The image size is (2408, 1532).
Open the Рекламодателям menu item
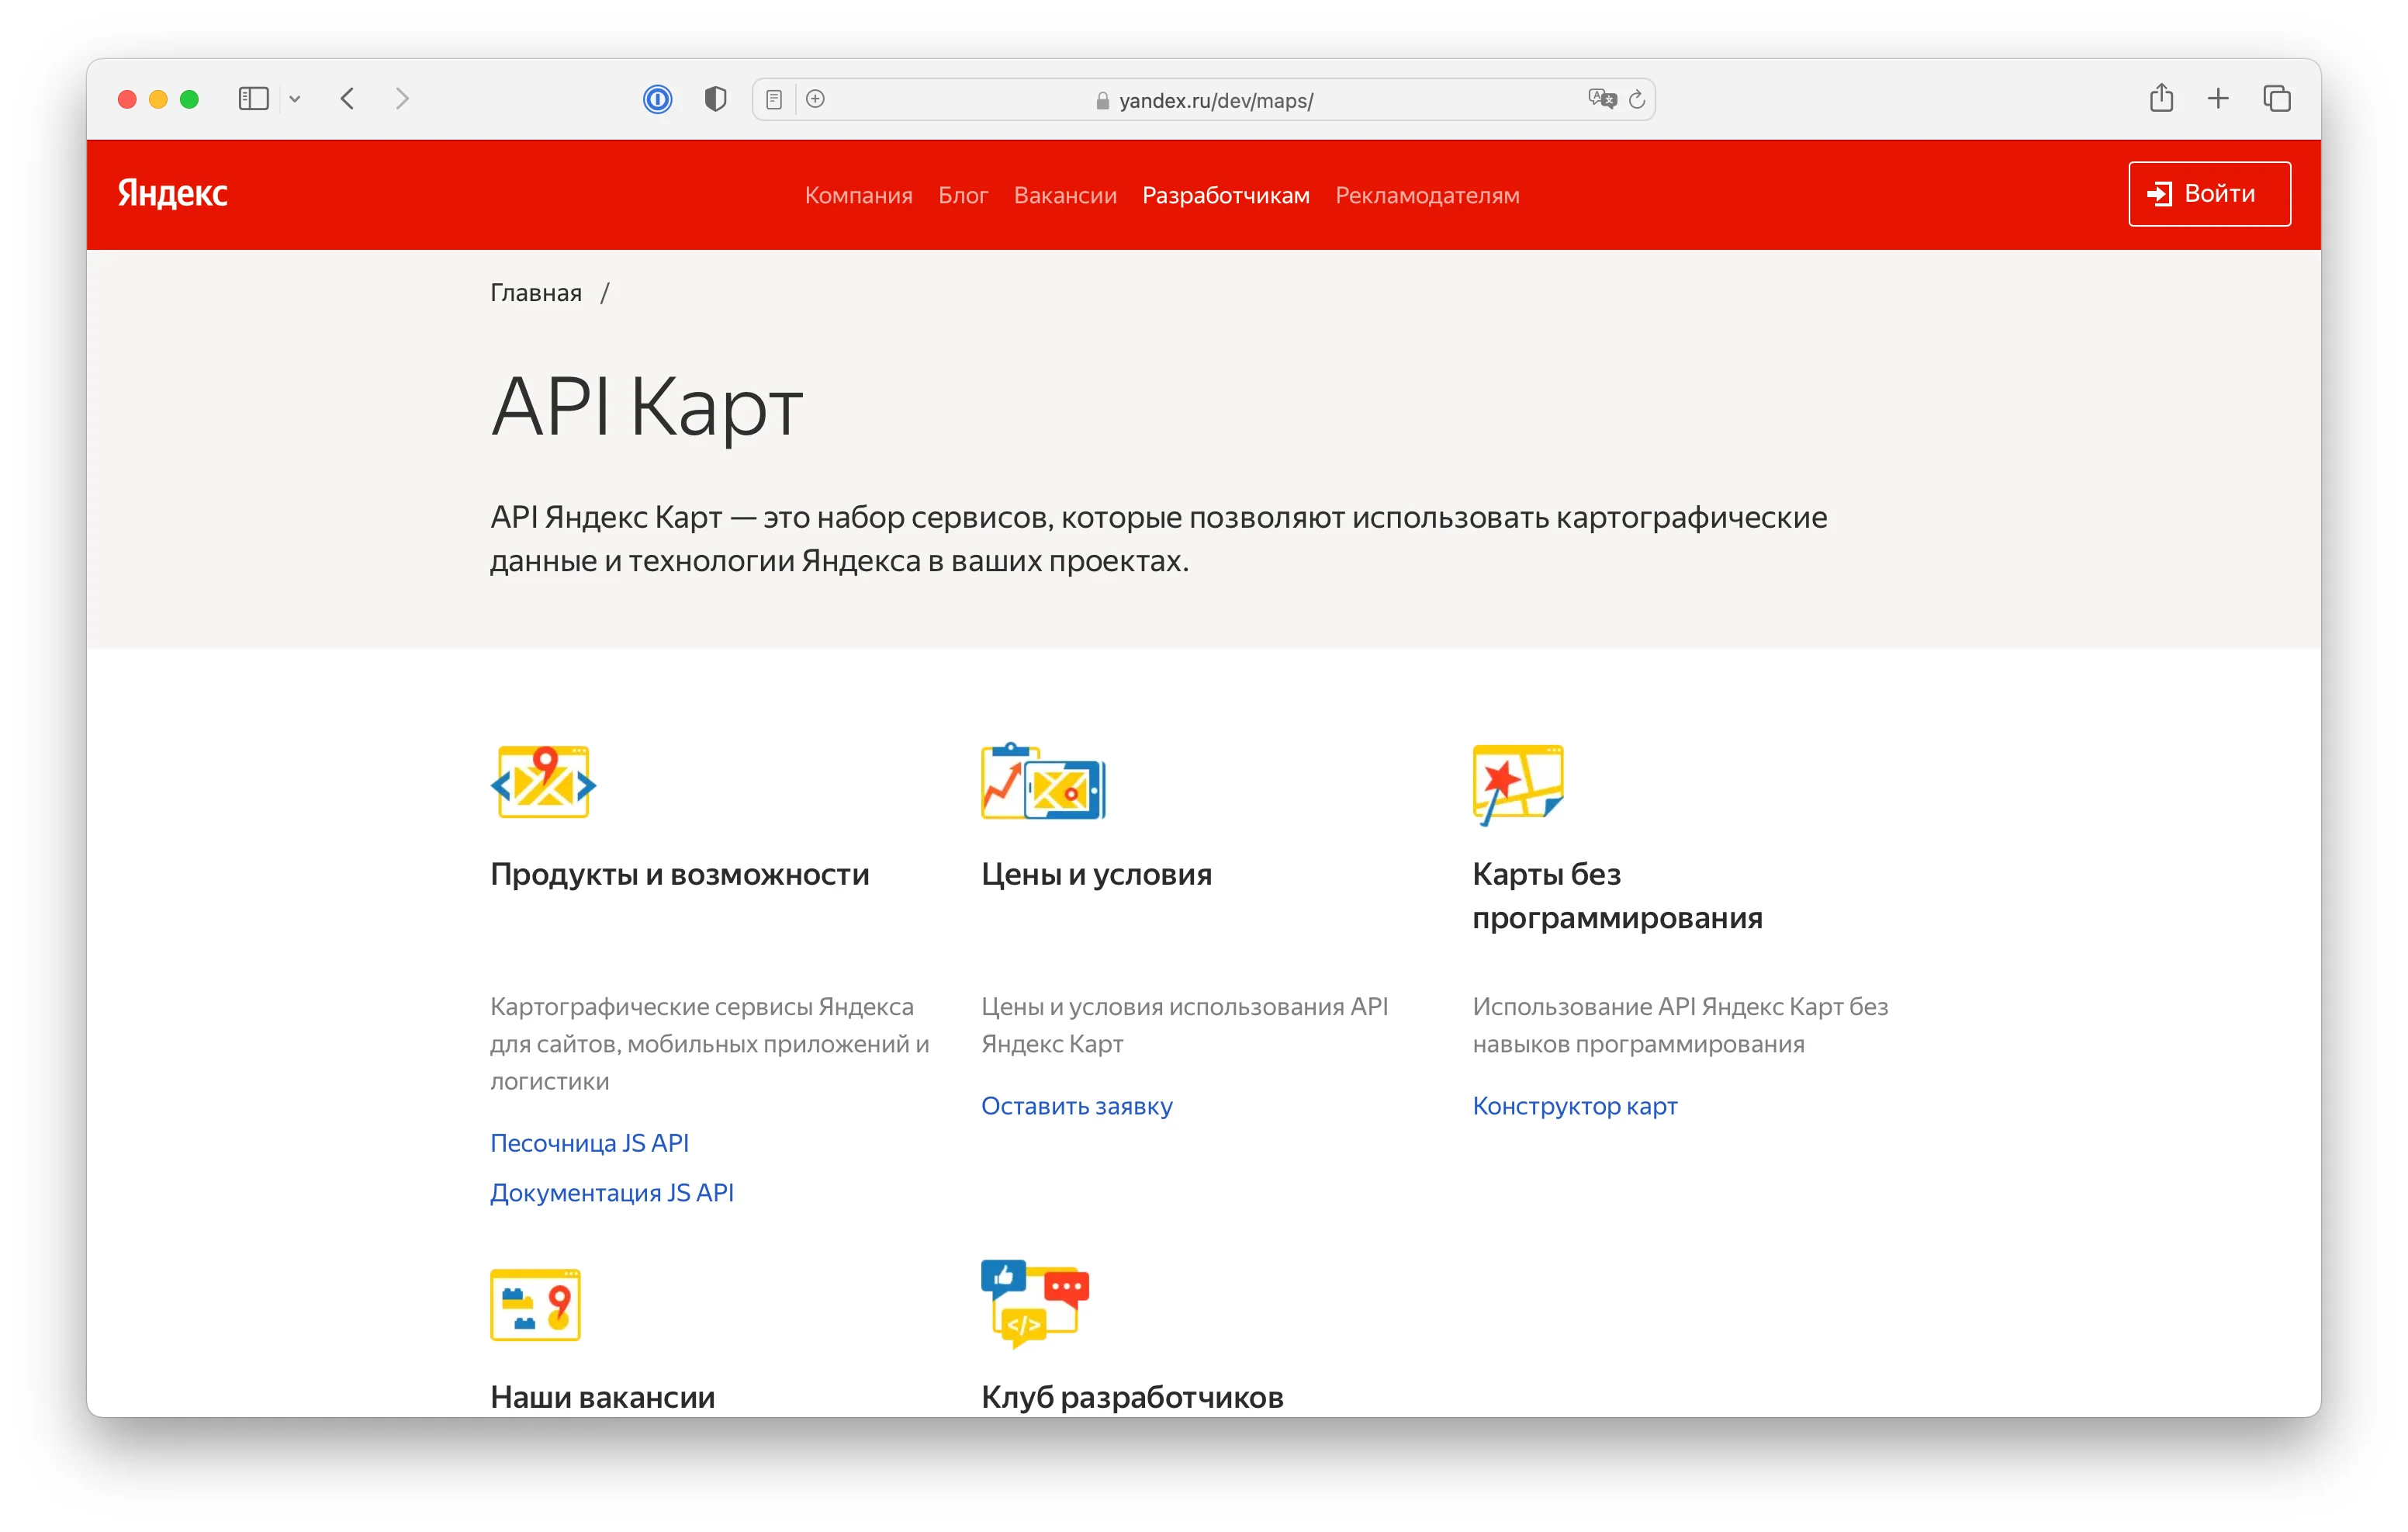(x=1427, y=195)
